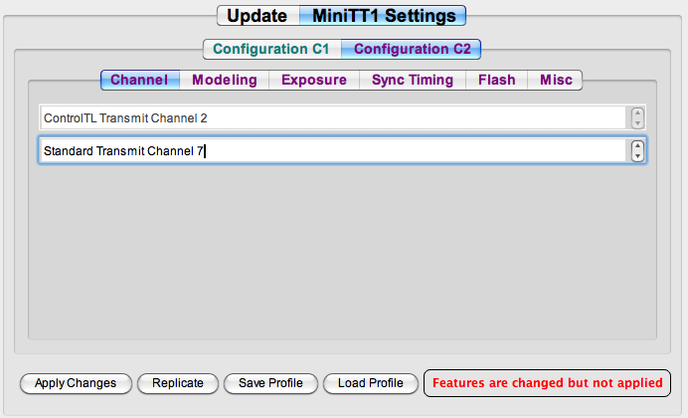Screen dimensions: 688x418
Task: Select Configuration C2 tab
Action: (412, 49)
